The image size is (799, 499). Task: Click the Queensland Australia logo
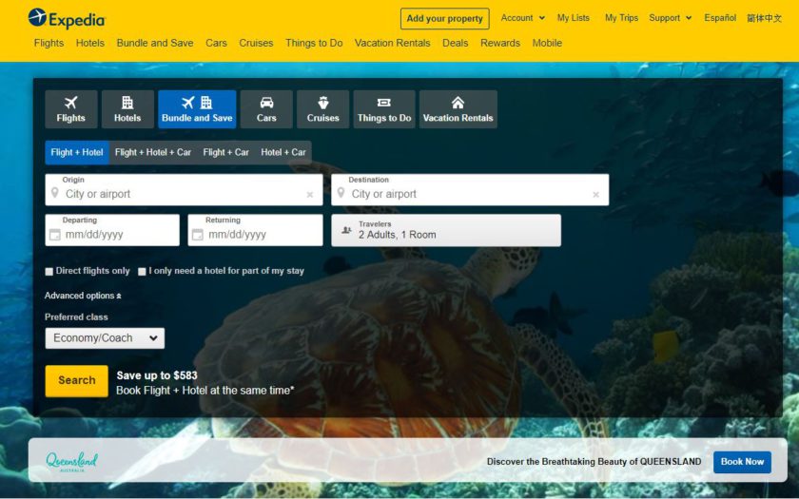pos(72,461)
